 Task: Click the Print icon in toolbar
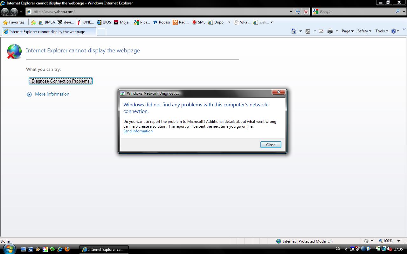point(330,31)
